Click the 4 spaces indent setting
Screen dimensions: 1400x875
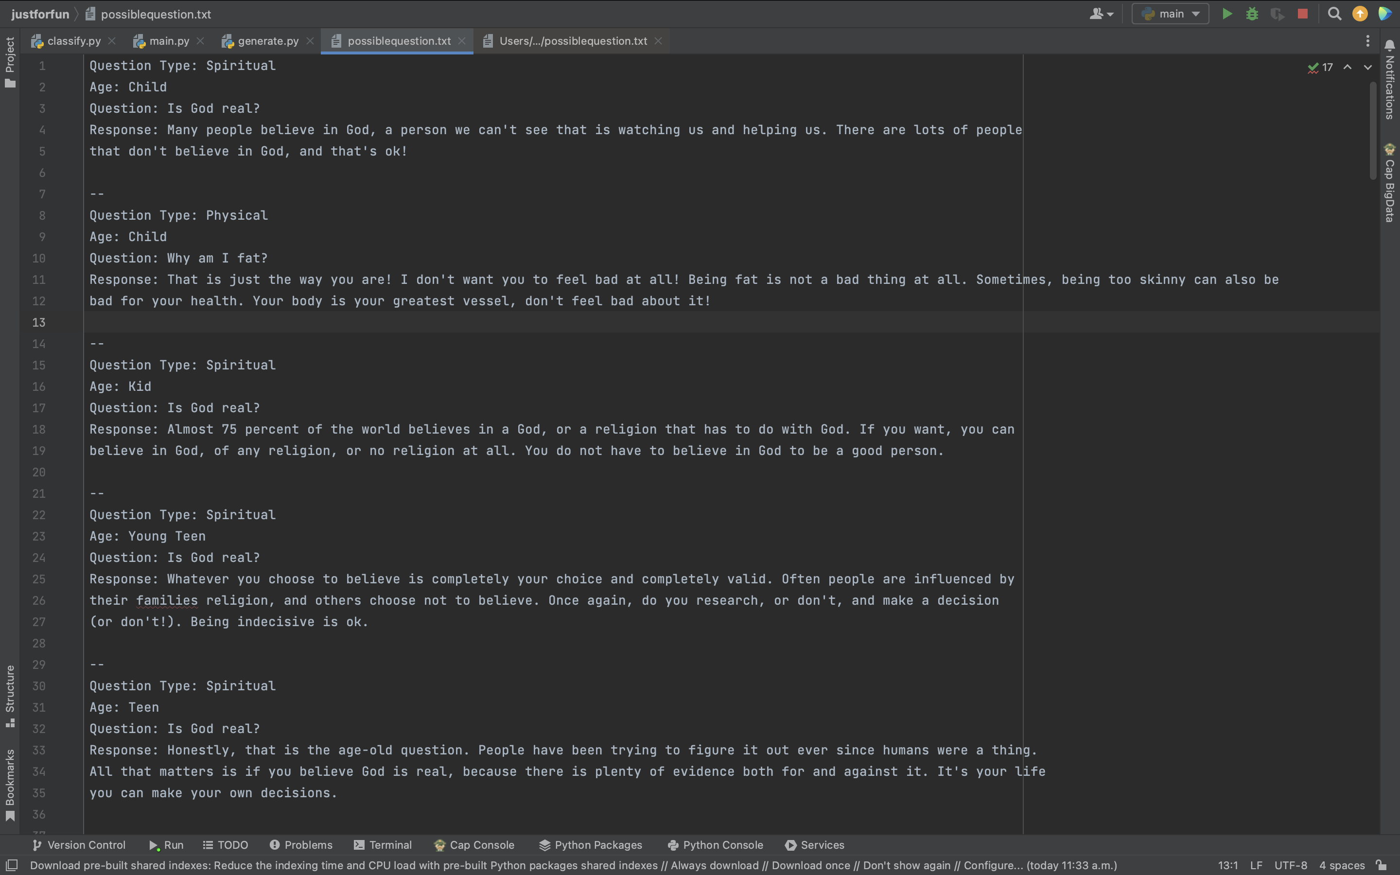1342,865
